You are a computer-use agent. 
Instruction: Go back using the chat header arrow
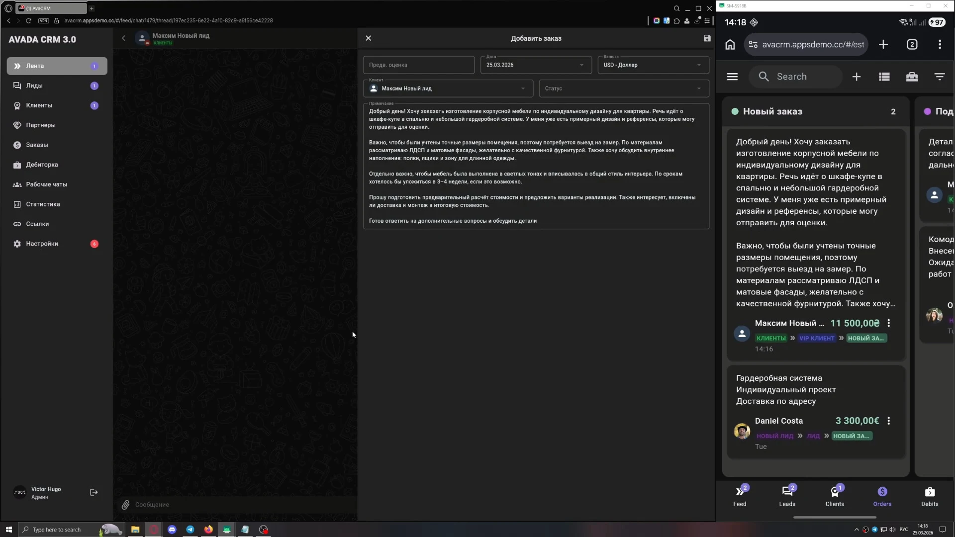click(123, 38)
